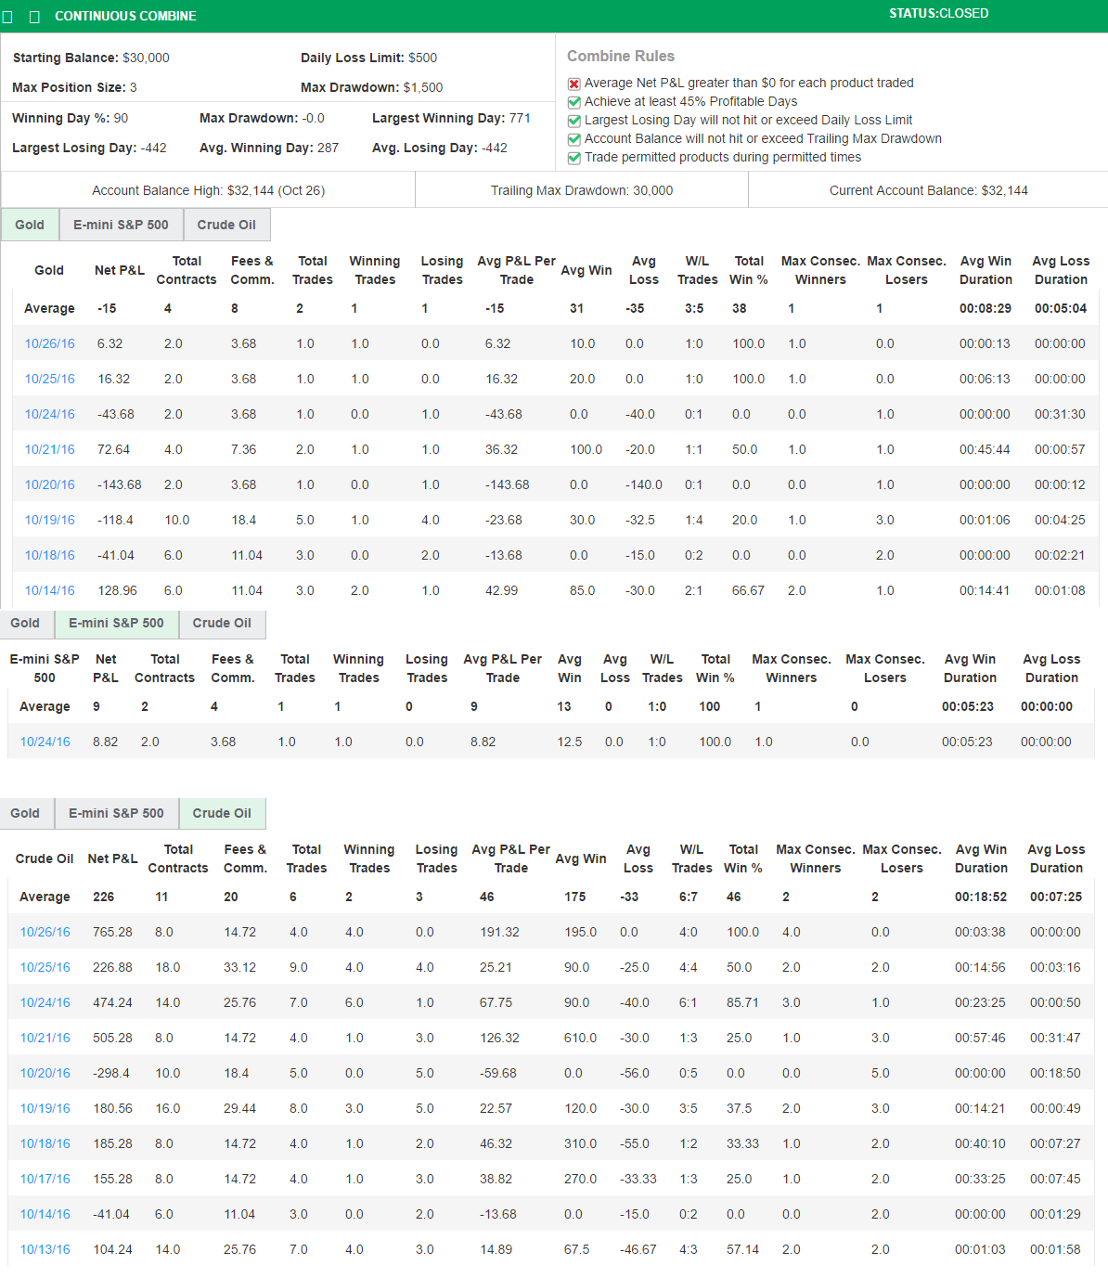This screenshot has width=1108, height=1278.
Task: Select the Gold tab in the middle section
Action: pos(26,623)
